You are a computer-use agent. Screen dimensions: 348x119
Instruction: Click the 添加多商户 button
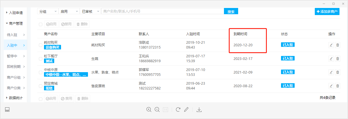pos(327,12)
